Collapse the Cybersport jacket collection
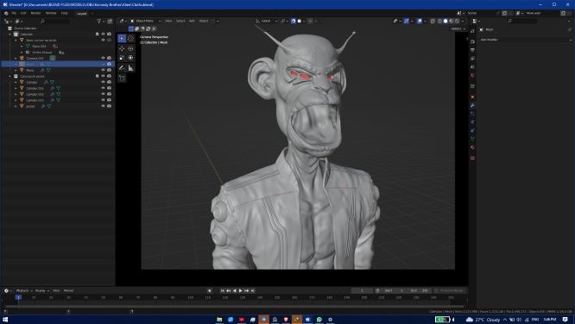The width and height of the screenshot is (575, 324). (9, 76)
